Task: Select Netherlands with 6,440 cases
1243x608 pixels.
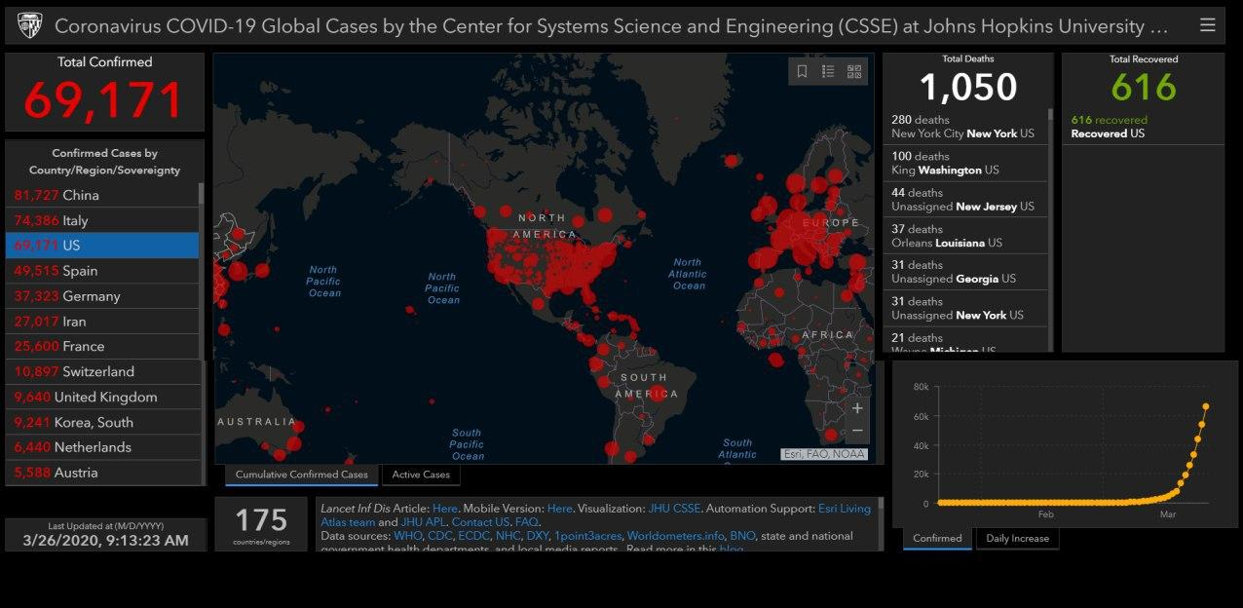Action: coord(102,447)
